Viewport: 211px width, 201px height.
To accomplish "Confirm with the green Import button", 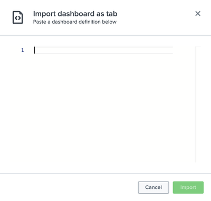I will [x=188, y=187].
